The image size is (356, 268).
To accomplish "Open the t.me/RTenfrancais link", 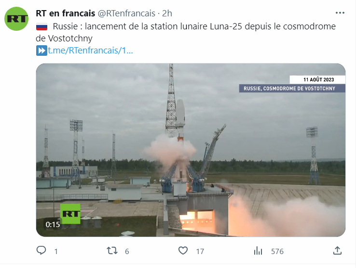I will 90,51.
